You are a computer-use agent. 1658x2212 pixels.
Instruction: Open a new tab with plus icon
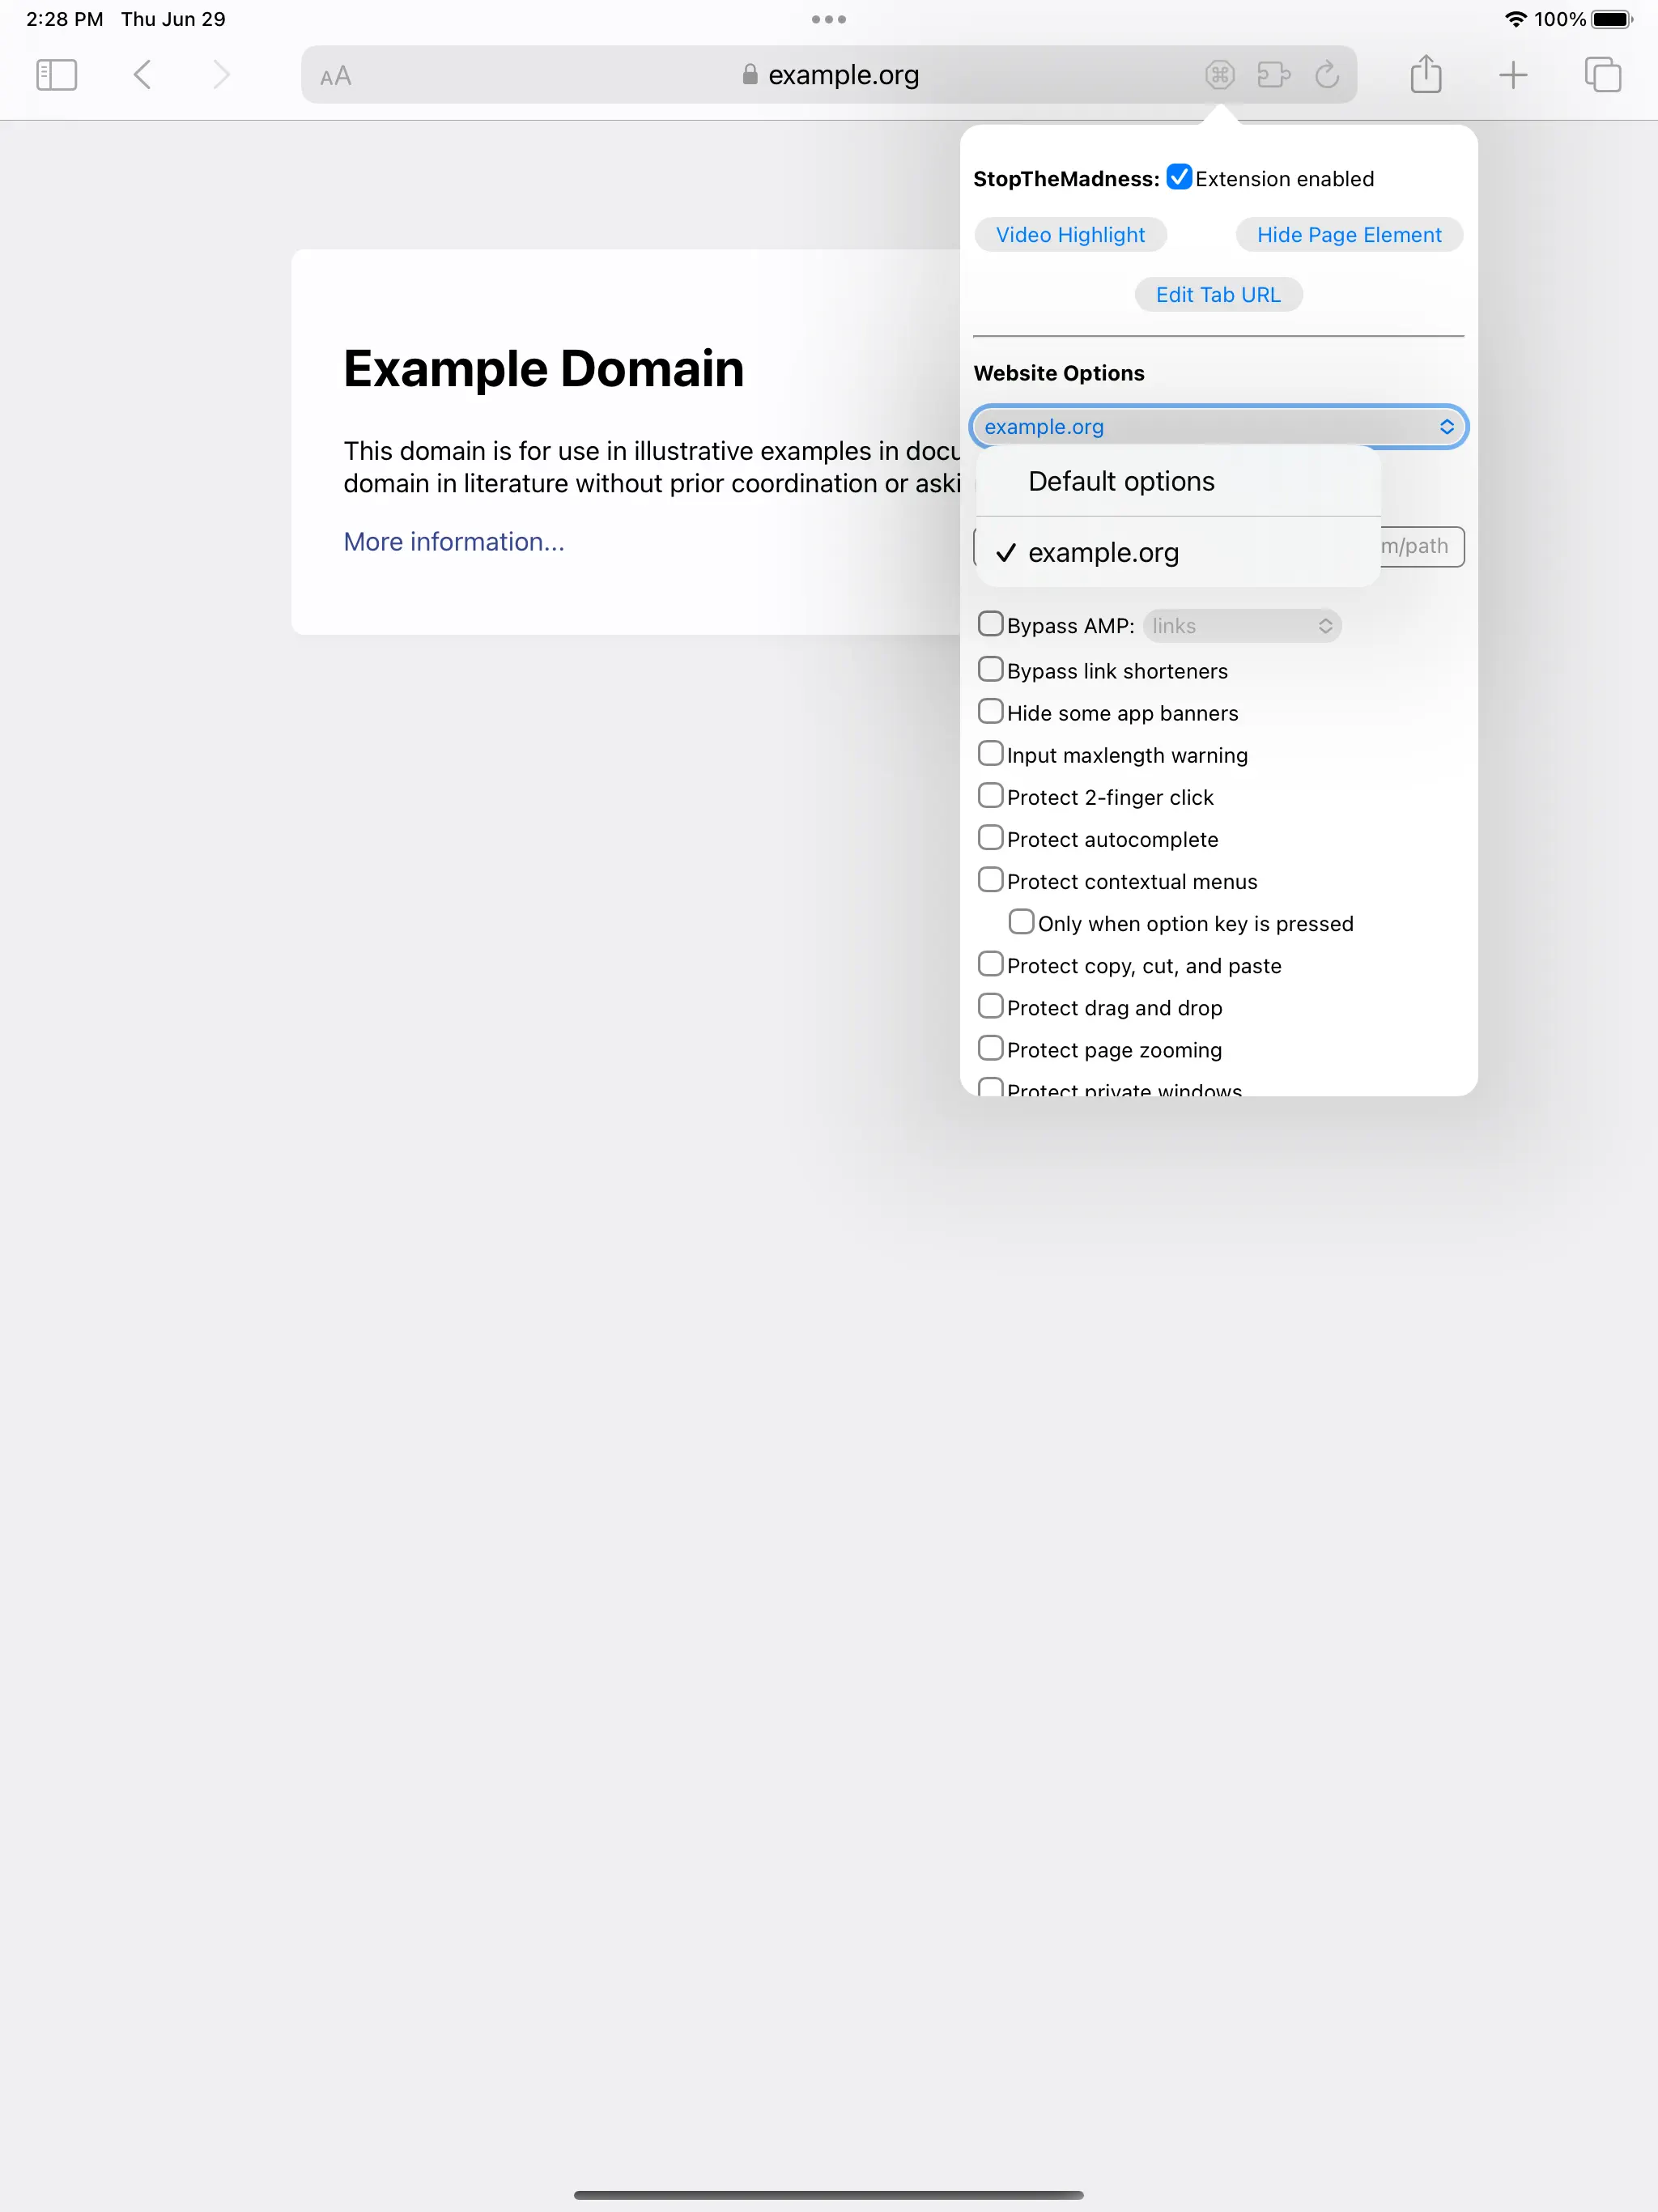1513,75
